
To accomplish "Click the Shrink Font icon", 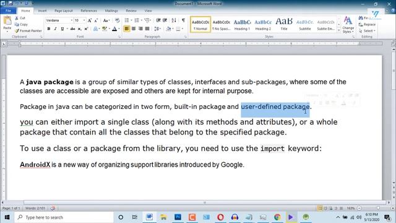I will pos(96,20).
